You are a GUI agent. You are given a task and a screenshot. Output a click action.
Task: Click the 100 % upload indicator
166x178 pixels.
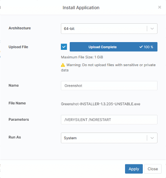coord(148,47)
